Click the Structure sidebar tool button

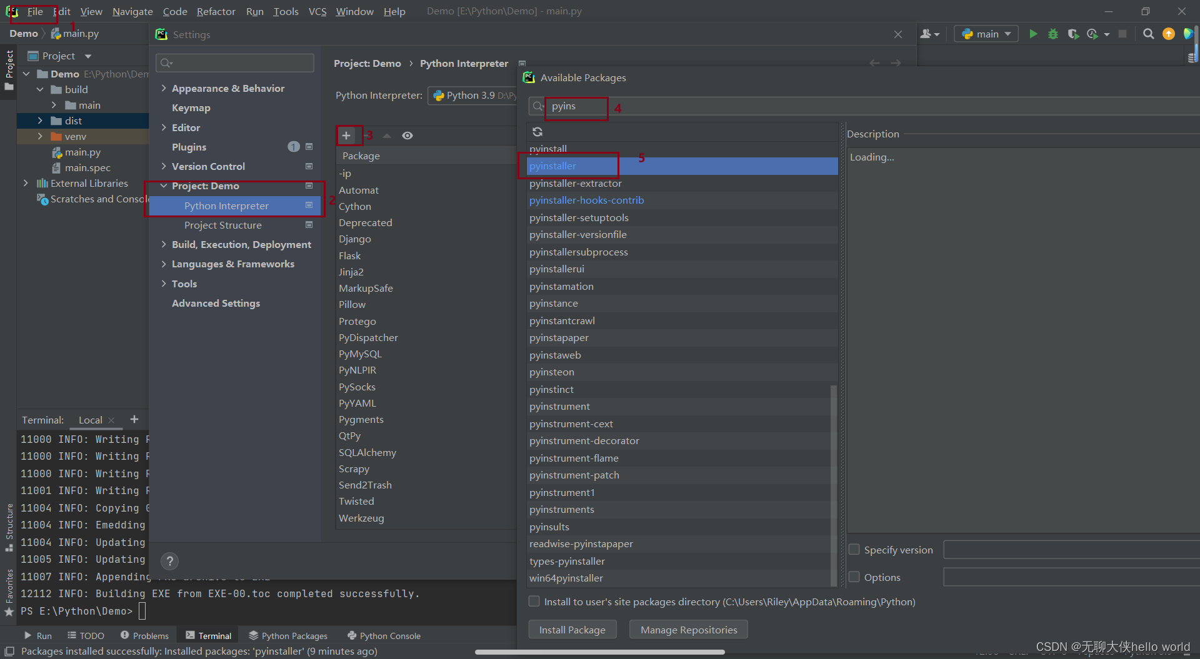click(9, 527)
